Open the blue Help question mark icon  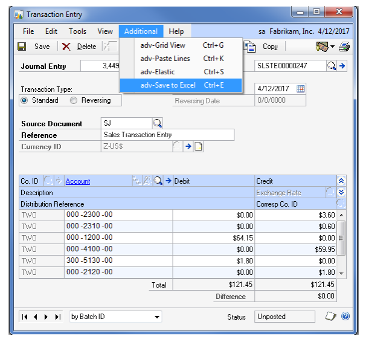tap(345, 317)
